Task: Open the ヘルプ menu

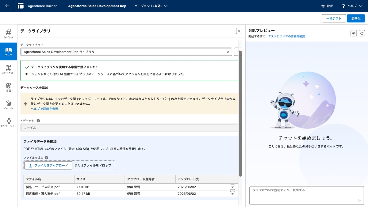Action: coord(352,6)
